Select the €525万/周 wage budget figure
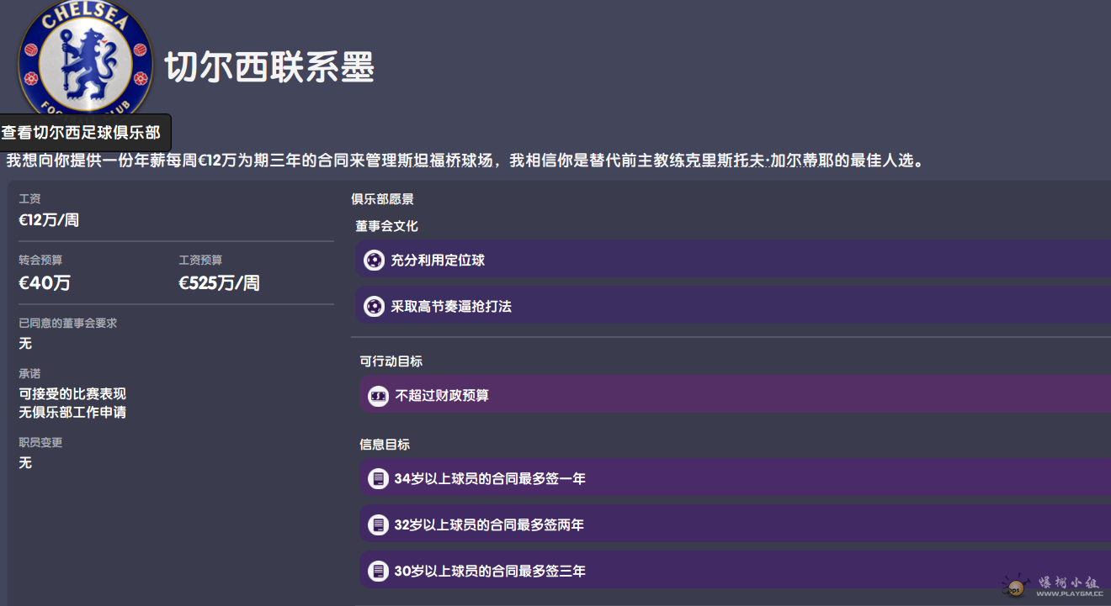 click(x=219, y=283)
